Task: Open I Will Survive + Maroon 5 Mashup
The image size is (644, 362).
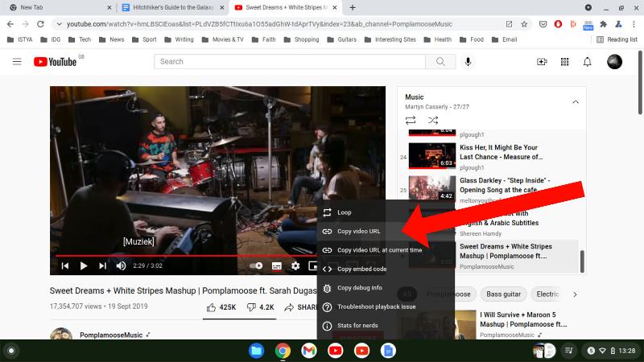Action: point(523,319)
